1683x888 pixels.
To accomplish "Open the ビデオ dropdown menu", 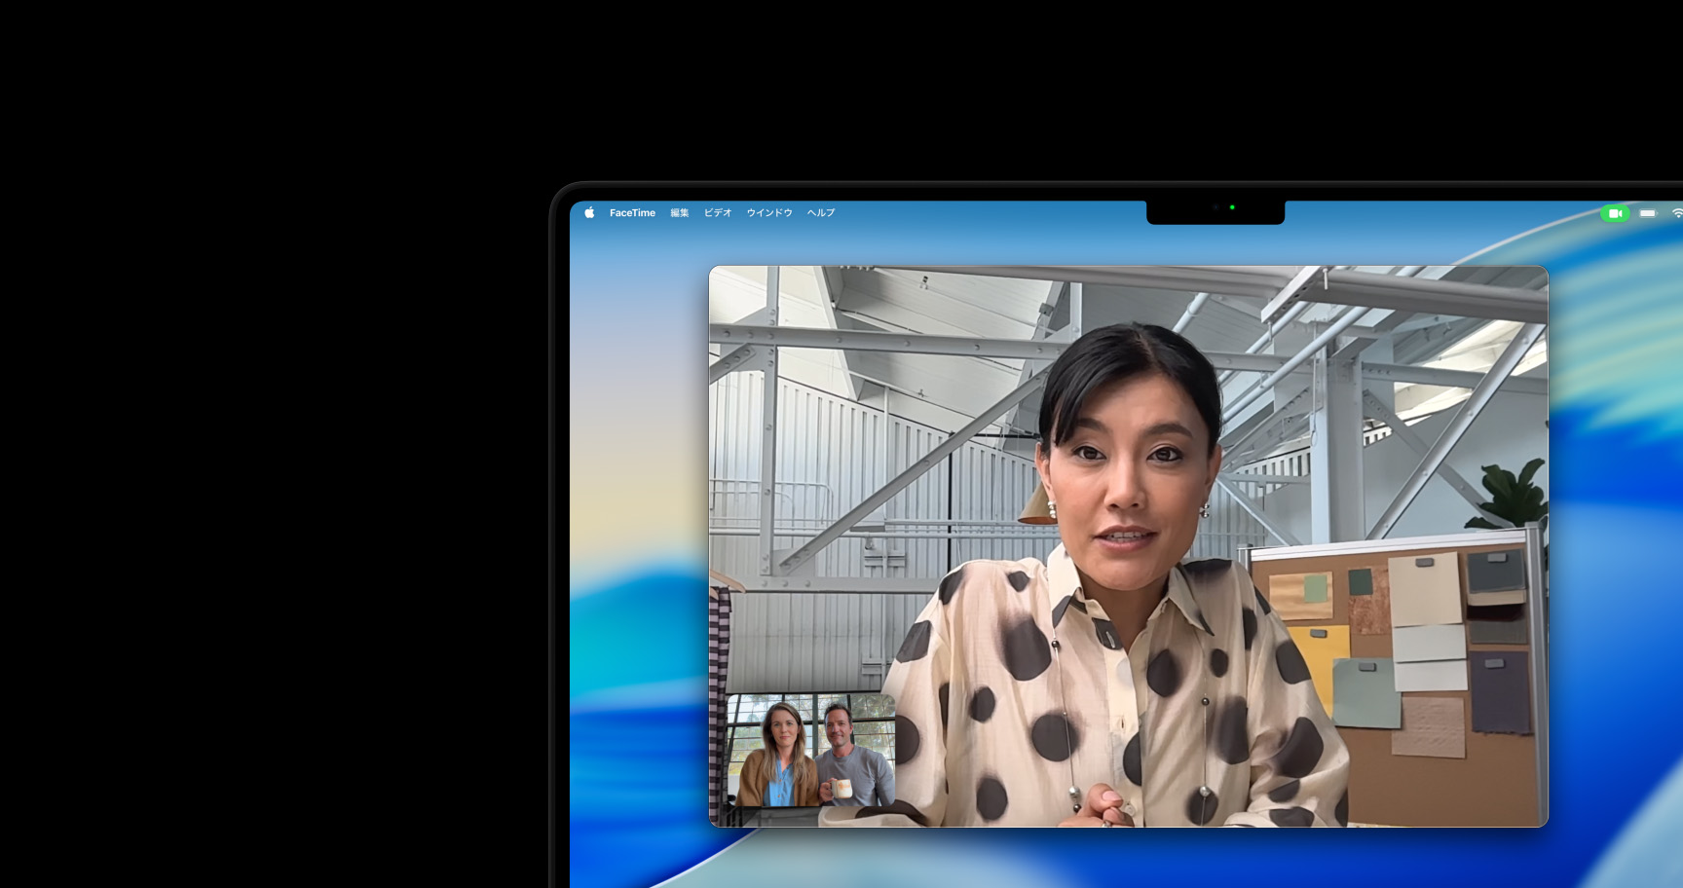I will point(718,212).
